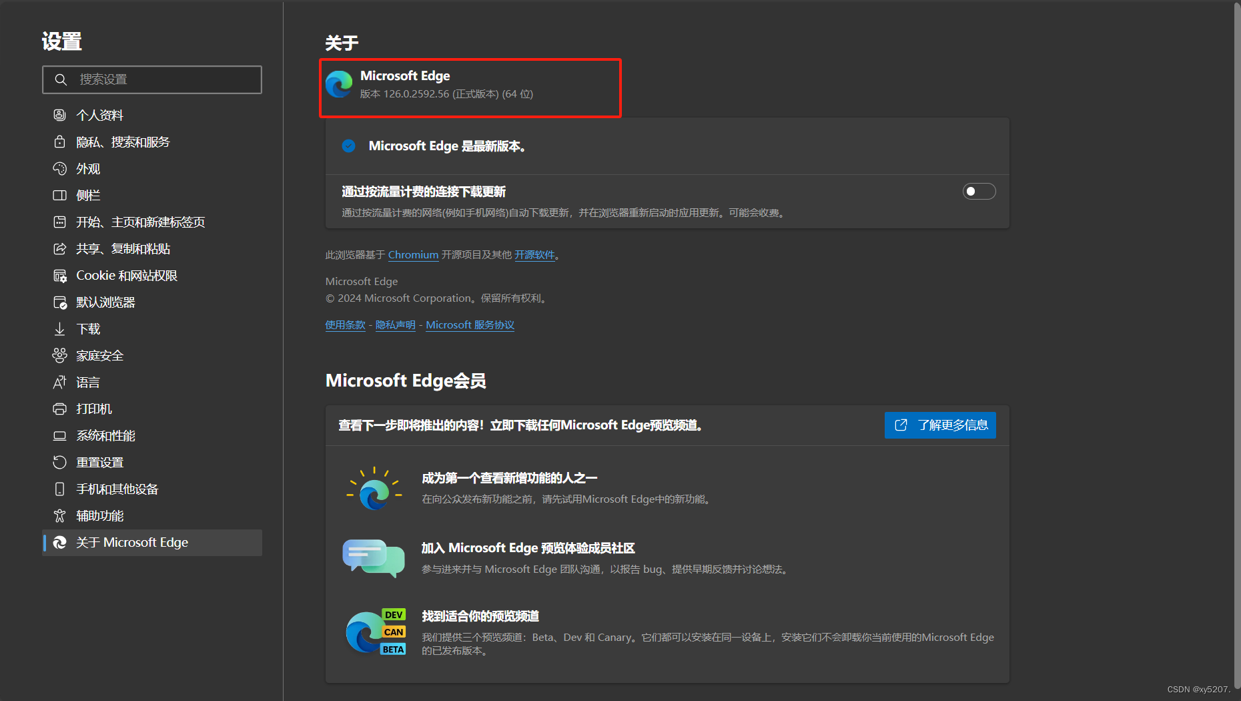Click the Downloads arrow icon
This screenshot has width=1241, height=701.
(x=59, y=328)
